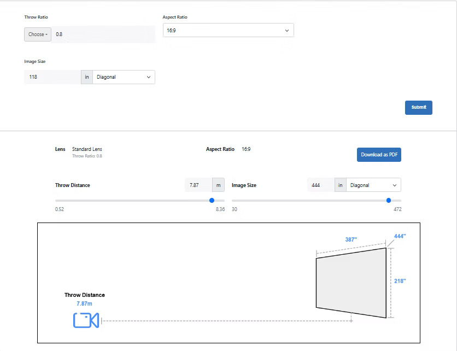
Task: Click the Image Size slider handle
Action: tap(389, 201)
